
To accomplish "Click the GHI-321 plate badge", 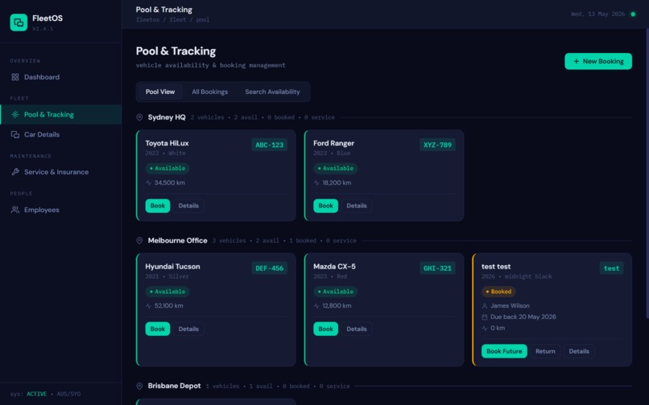I will pyautogui.click(x=437, y=268).
